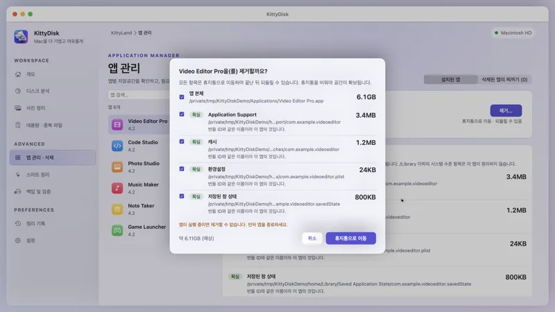Click the Note Taker app icon
This screenshot has width=555, height=312.
pos(117,209)
